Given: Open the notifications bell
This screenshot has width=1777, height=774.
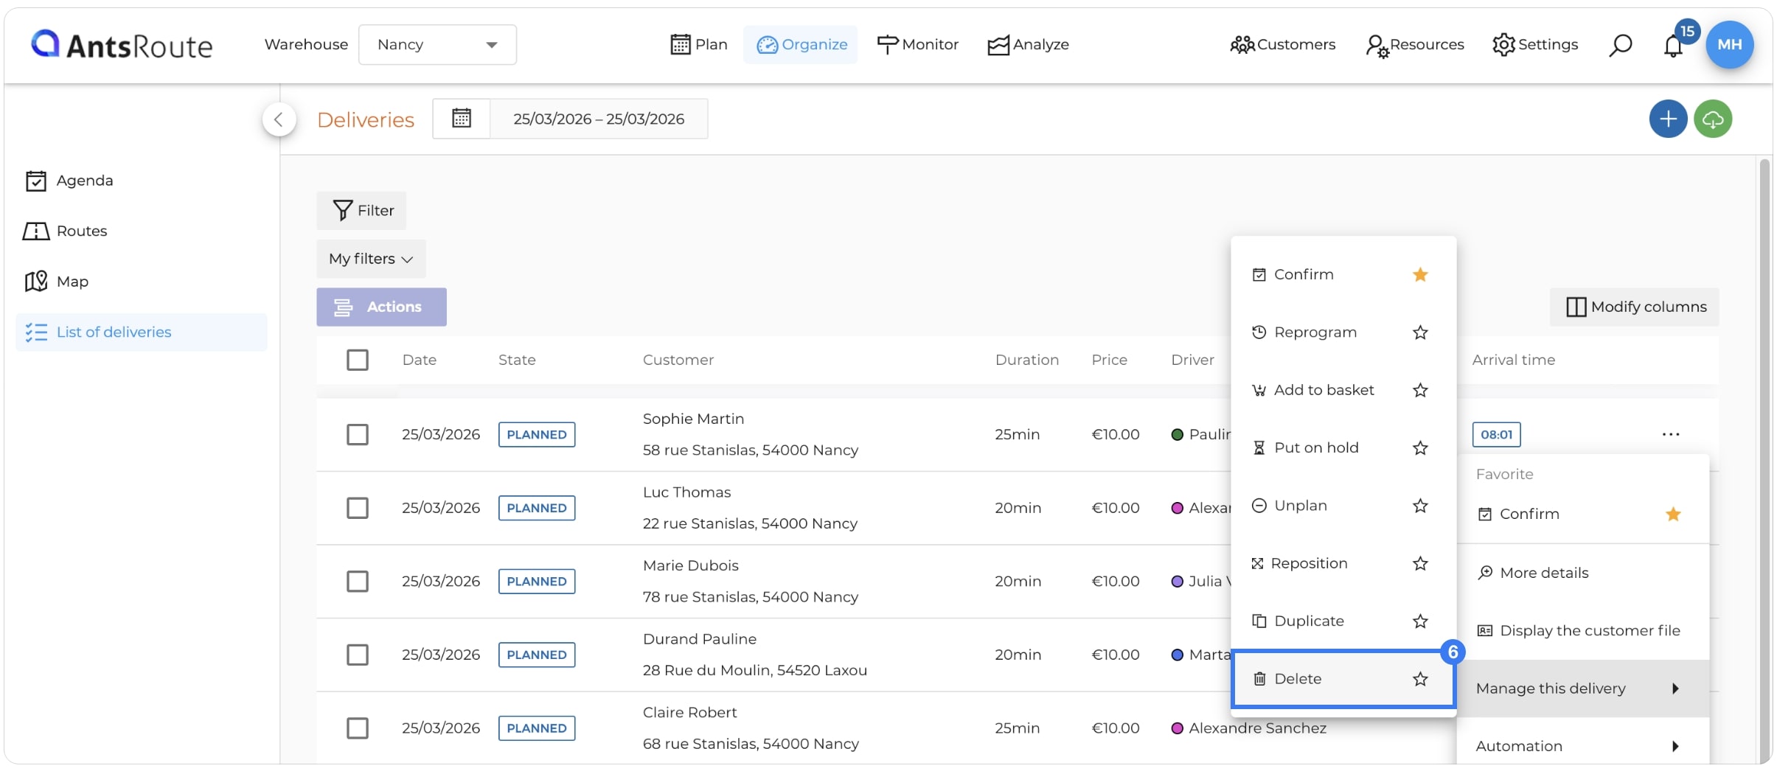Looking at the screenshot, I should (1673, 46).
